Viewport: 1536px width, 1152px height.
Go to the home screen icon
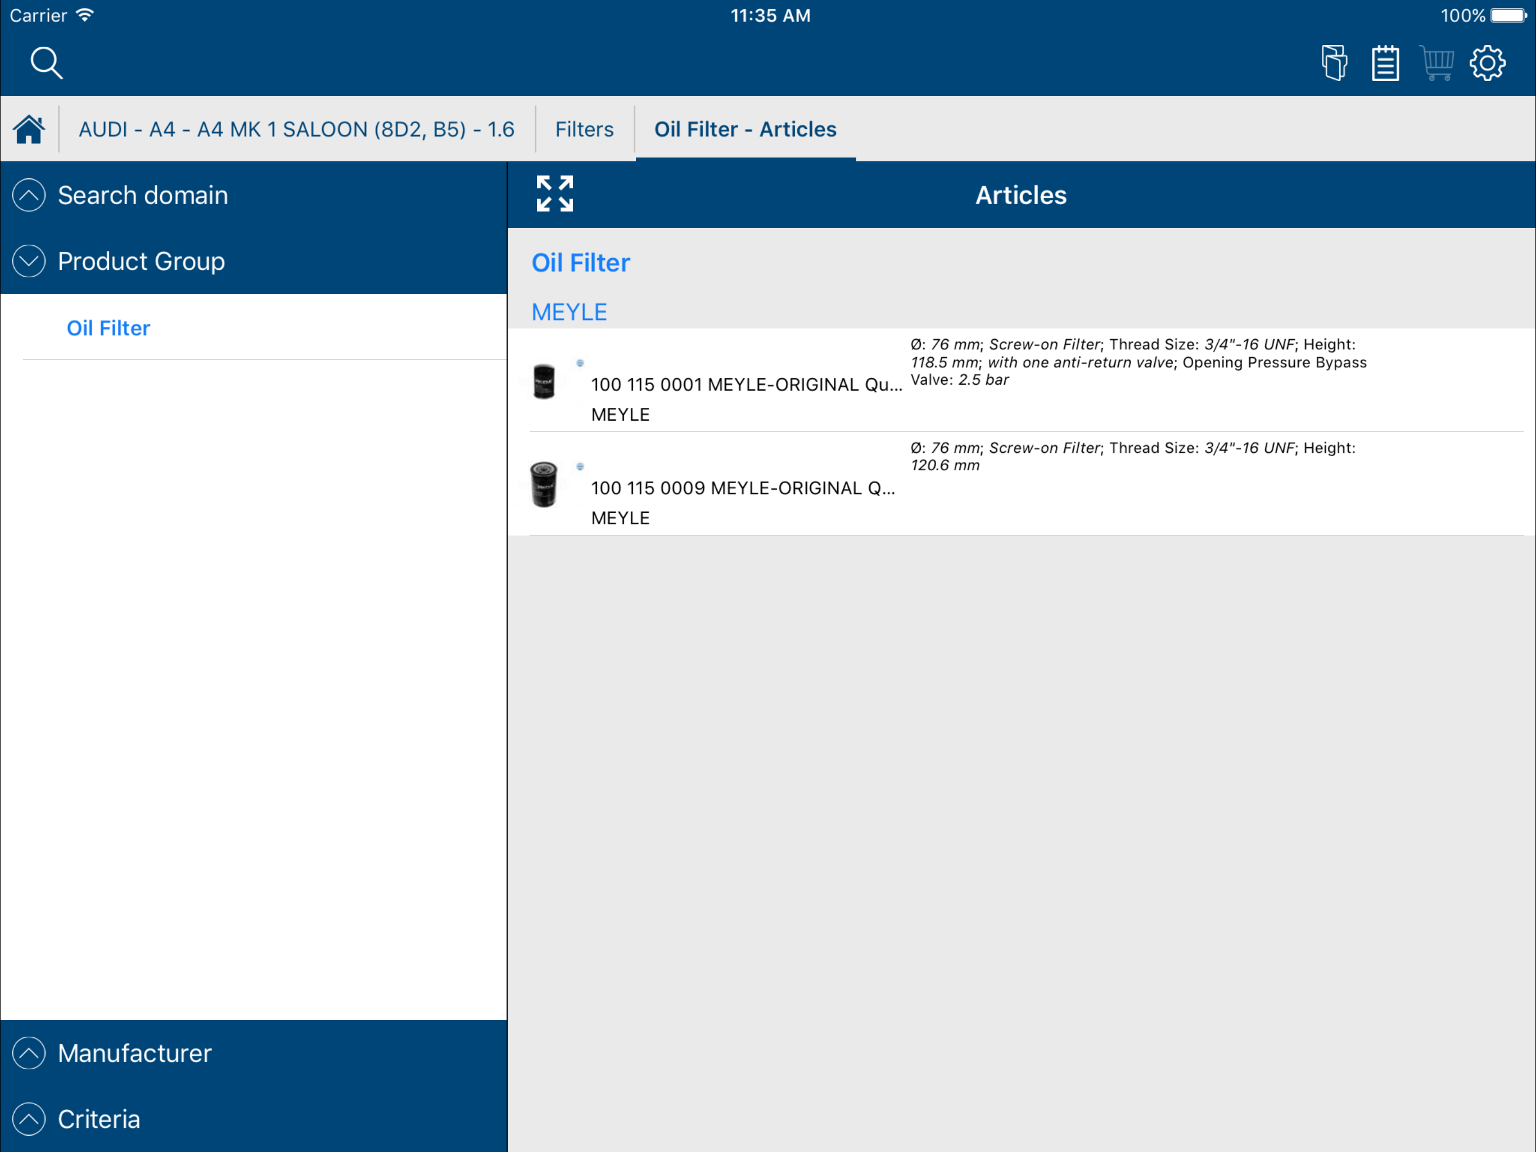point(29,129)
